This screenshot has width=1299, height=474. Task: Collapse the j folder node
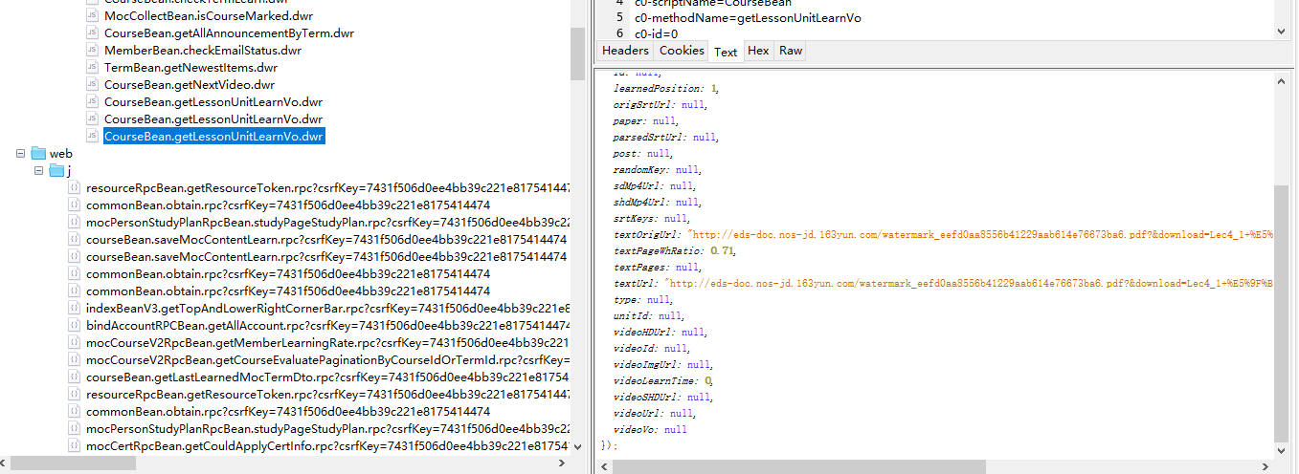point(38,170)
